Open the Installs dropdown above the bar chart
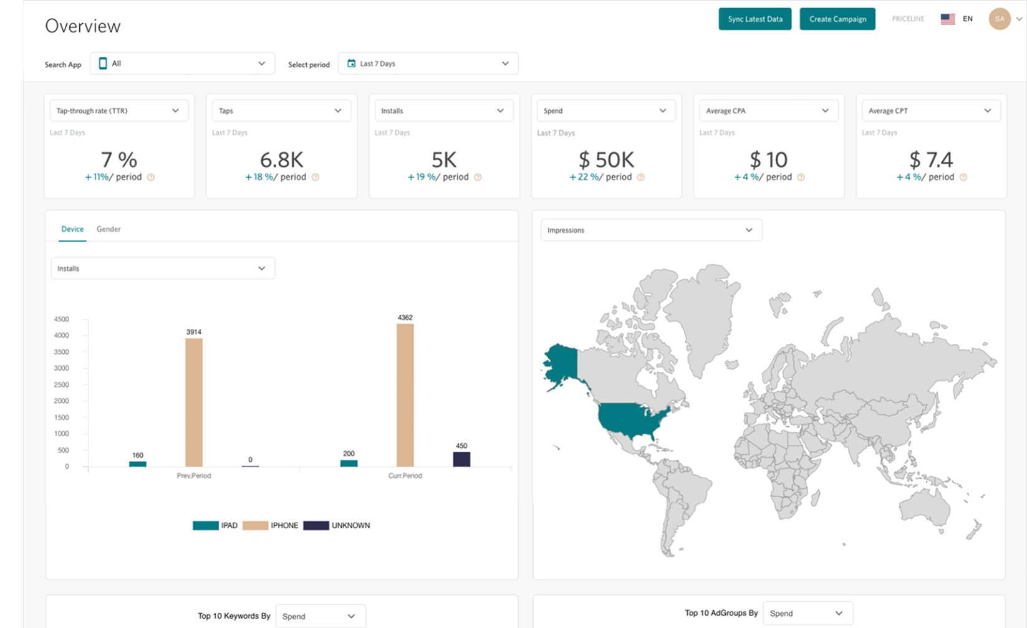The image size is (1027, 628). tap(163, 269)
